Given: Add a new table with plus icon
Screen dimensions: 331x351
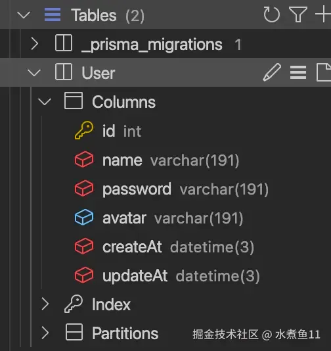Looking at the screenshot, I should [323, 14].
